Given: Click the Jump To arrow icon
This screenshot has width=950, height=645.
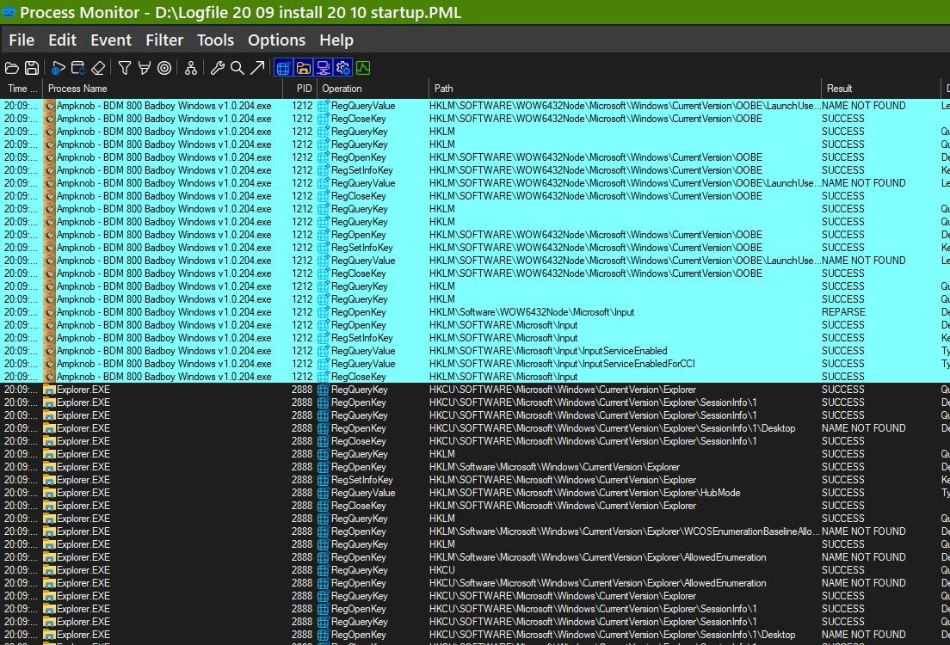Looking at the screenshot, I should click(x=257, y=68).
